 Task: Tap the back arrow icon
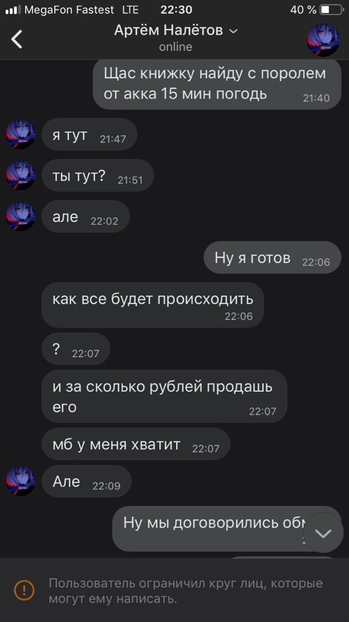point(17,39)
